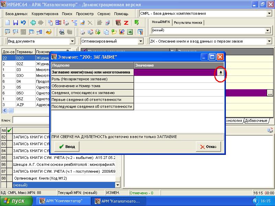Screen dimensions: 275x206
Task: Click the blue undo arrow icon
Action: point(23,23)
